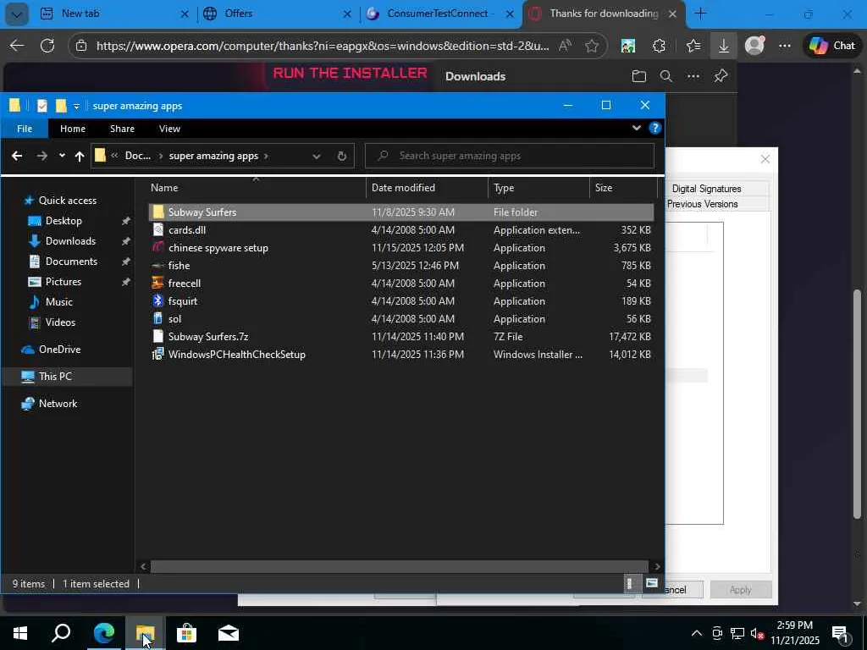The width and height of the screenshot is (867, 650).
Task: Open Edge tab actions menu dropdown
Action: 17,14
